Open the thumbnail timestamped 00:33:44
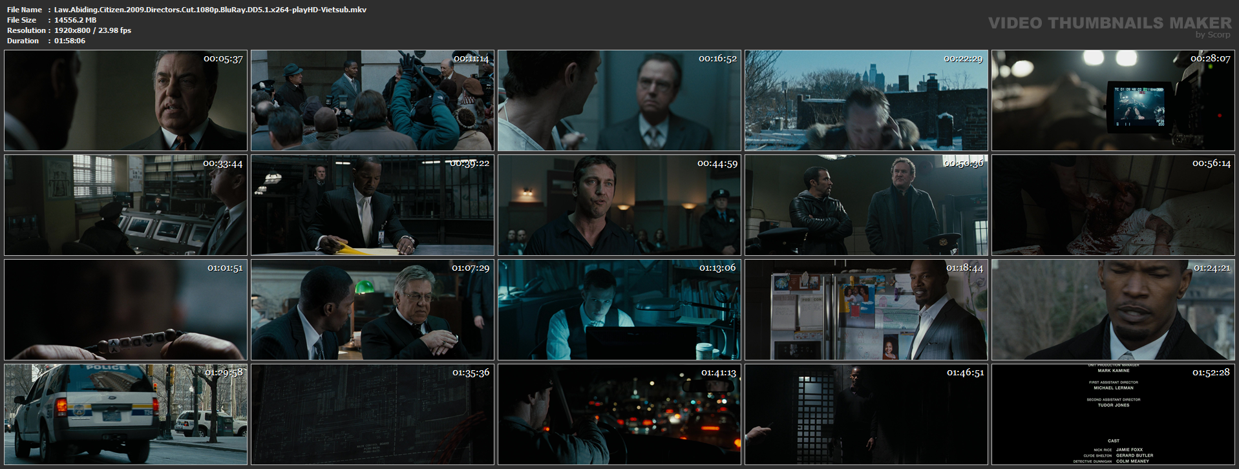The image size is (1239, 469). (x=125, y=205)
